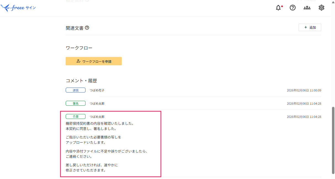
Task: Click comment line 差し戻しいただければ、速やかに
Action: point(92,165)
